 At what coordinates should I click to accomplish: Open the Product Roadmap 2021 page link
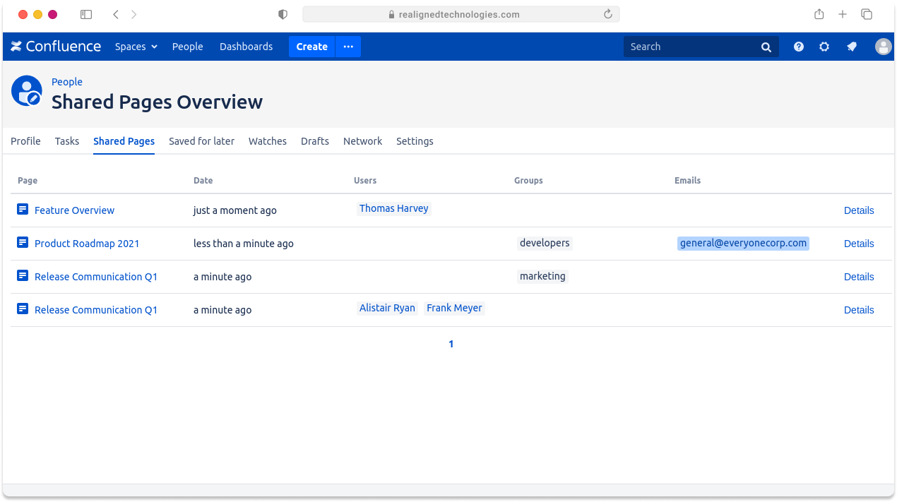pos(87,244)
